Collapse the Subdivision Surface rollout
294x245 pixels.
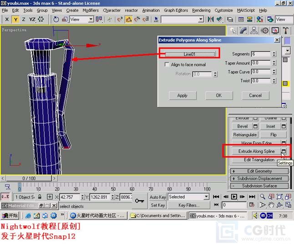point(259,186)
